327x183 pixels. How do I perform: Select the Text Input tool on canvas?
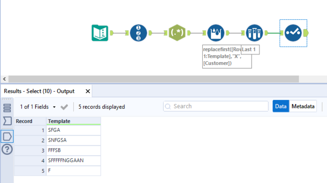coord(100,33)
